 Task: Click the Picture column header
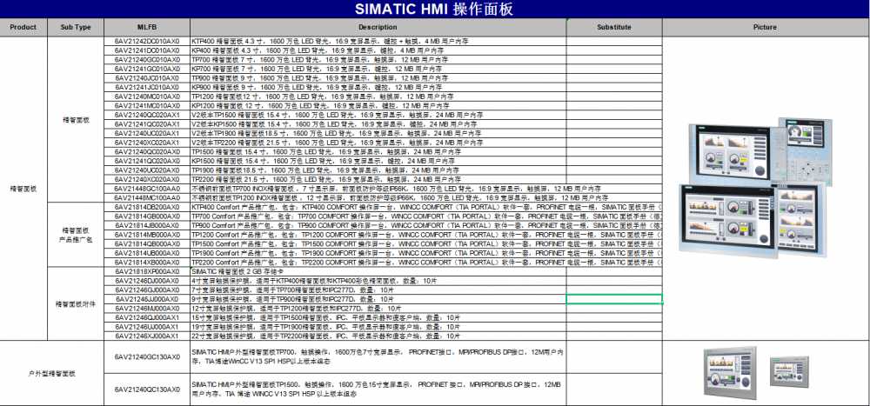tap(766, 27)
